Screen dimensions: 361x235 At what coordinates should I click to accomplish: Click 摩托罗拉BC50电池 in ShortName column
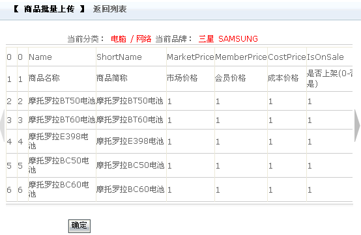[x=130, y=165]
